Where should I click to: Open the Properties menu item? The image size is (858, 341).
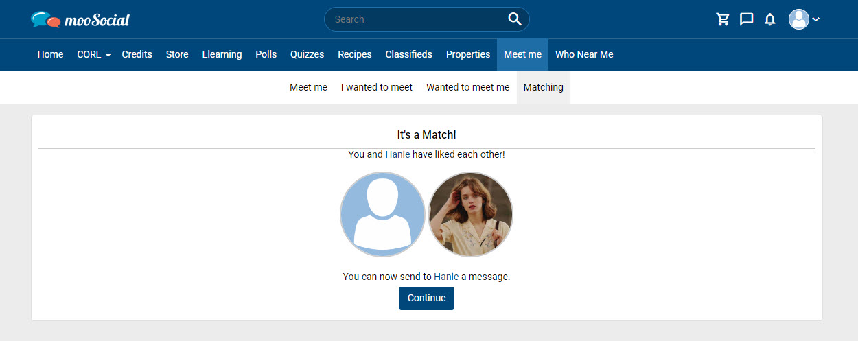click(468, 54)
